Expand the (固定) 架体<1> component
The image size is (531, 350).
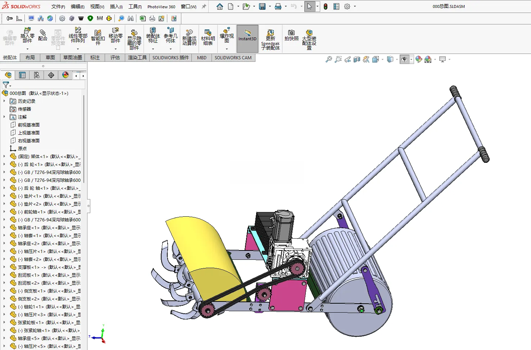pyautogui.click(x=4, y=157)
